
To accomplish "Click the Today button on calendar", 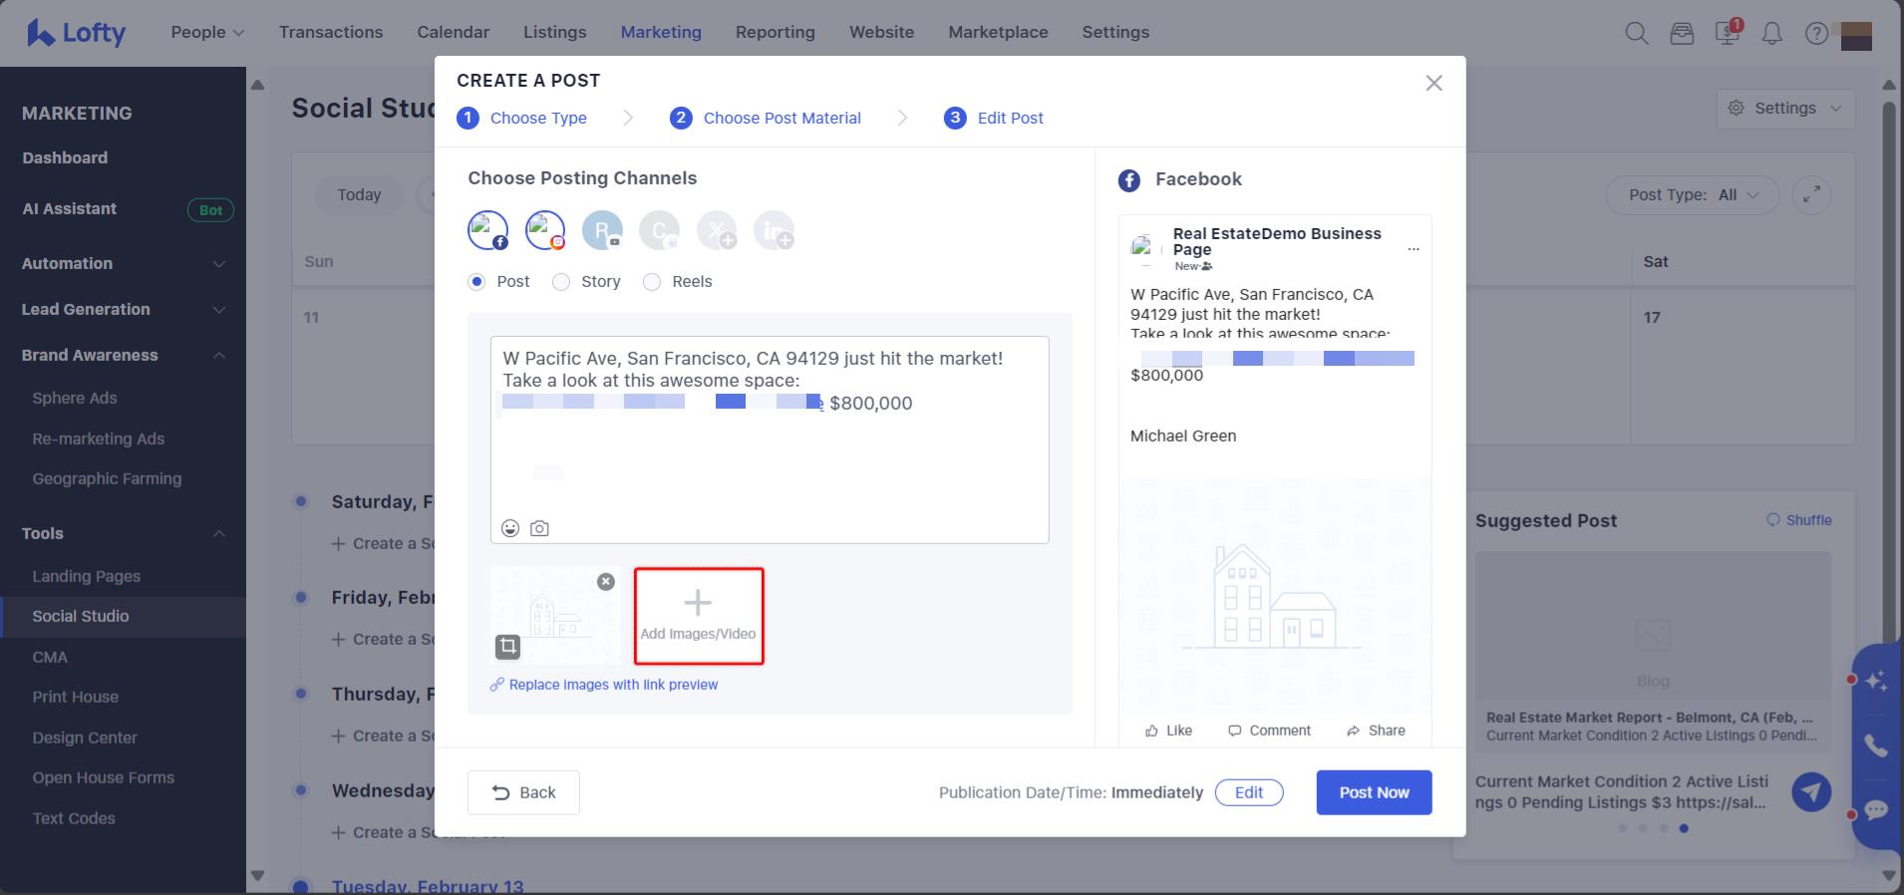I will pyautogui.click(x=359, y=195).
